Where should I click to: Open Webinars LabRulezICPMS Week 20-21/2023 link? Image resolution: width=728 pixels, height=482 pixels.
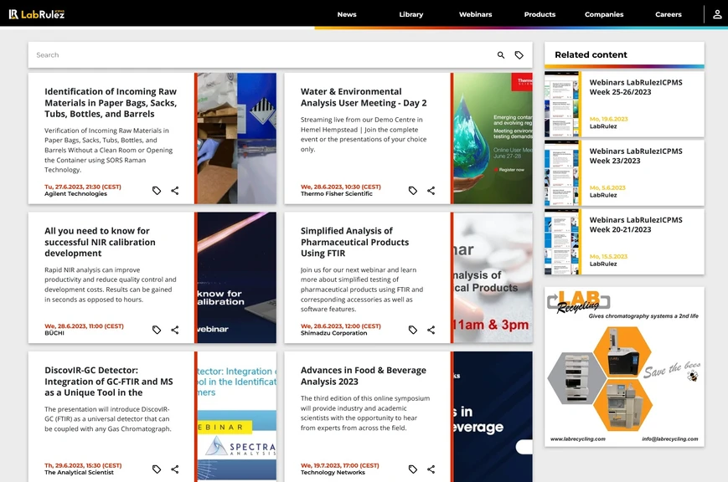[636, 224]
